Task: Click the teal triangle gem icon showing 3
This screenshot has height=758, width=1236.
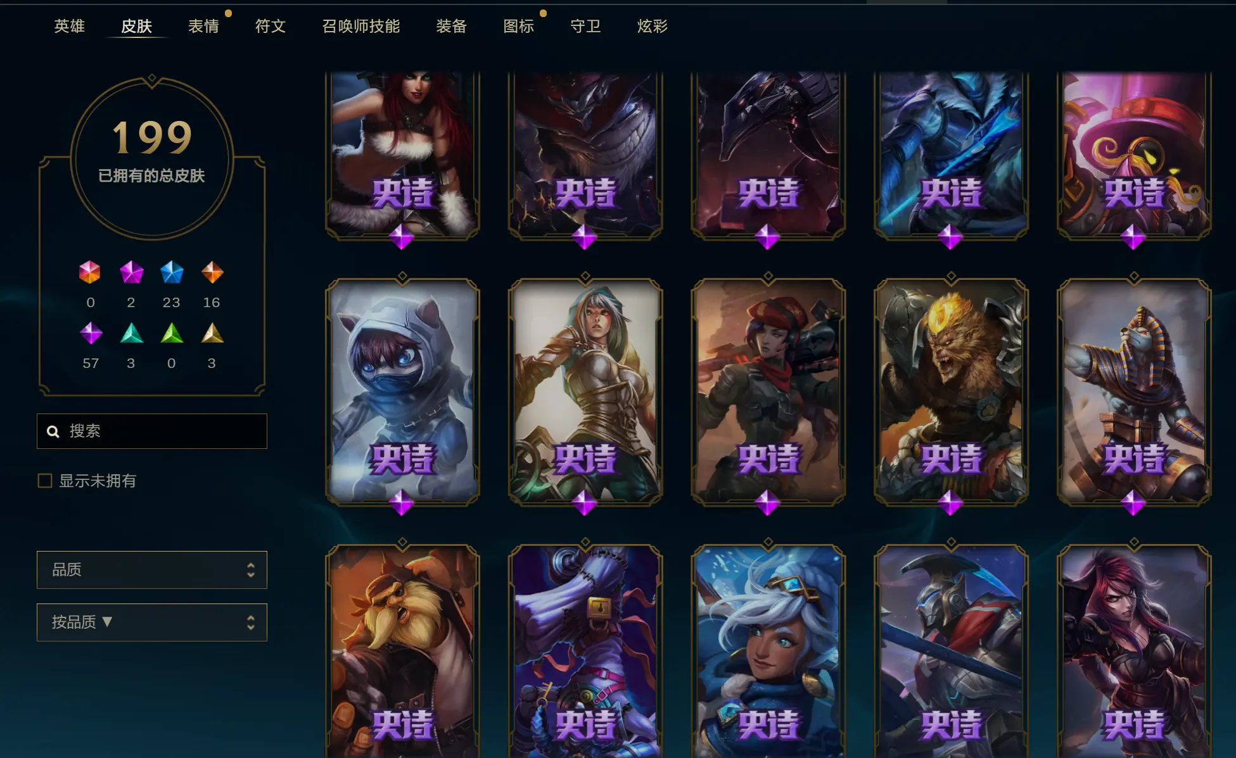Action: pyautogui.click(x=131, y=333)
